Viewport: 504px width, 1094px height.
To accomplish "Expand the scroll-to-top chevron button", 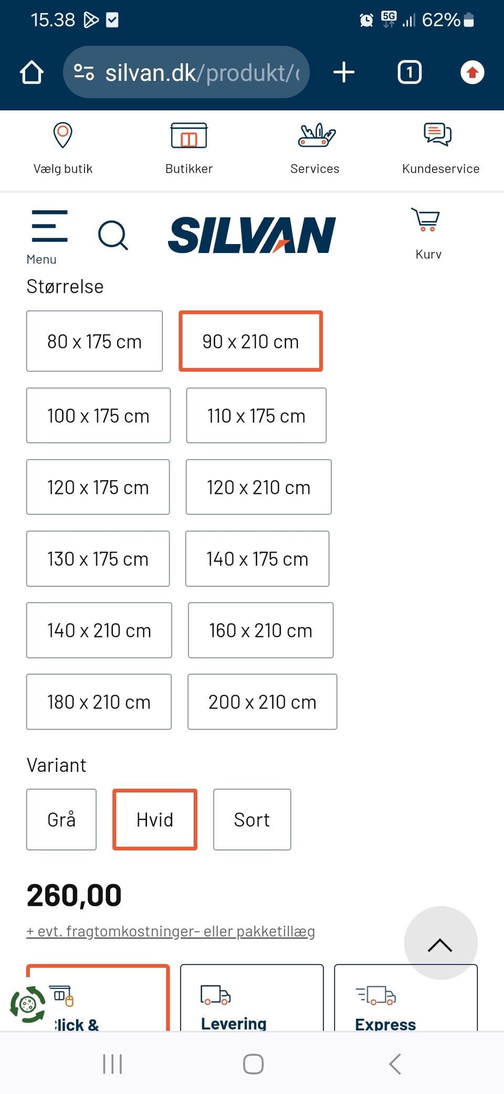I will click(x=440, y=943).
